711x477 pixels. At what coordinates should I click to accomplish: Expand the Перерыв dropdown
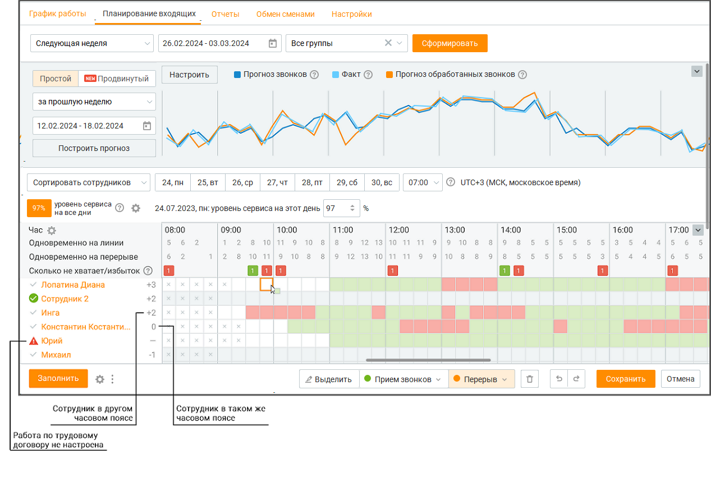(481, 379)
